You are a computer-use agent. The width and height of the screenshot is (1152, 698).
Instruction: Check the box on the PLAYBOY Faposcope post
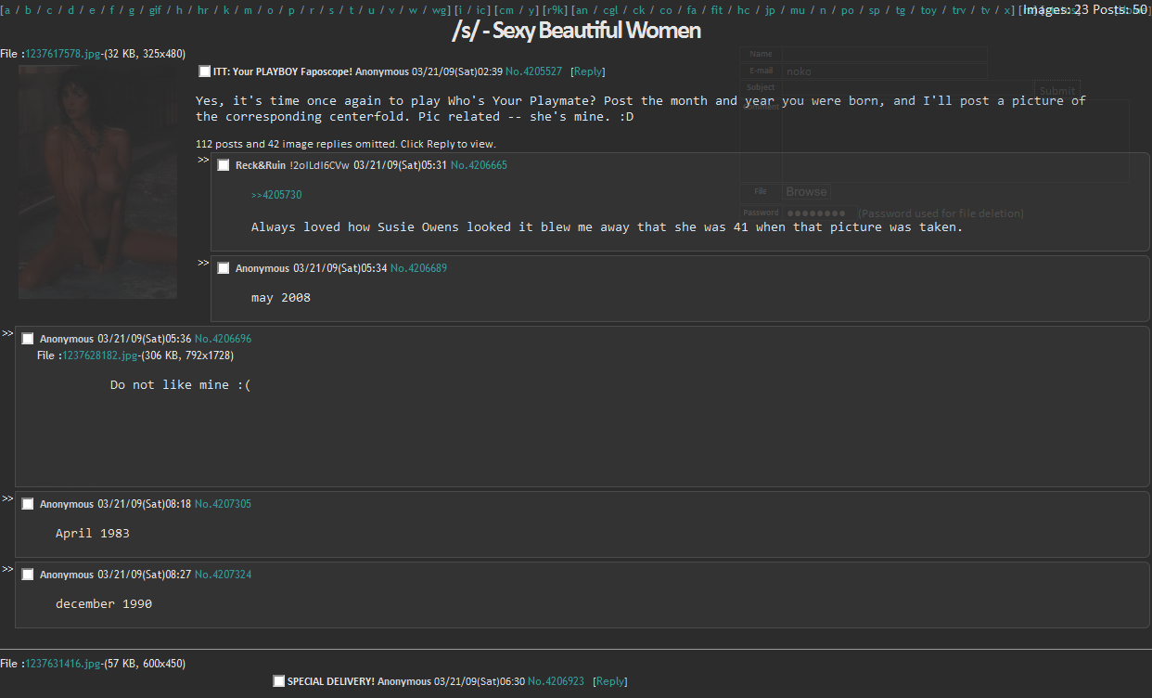204,71
